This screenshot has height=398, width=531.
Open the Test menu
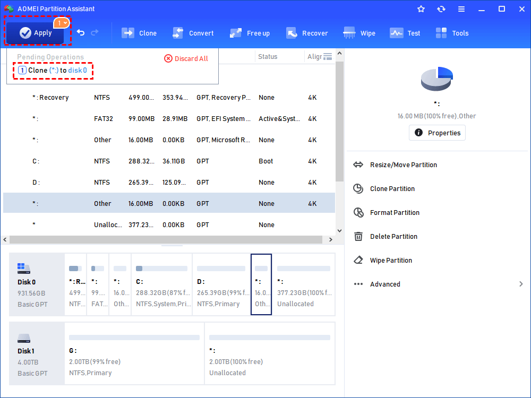pyautogui.click(x=405, y=33)
